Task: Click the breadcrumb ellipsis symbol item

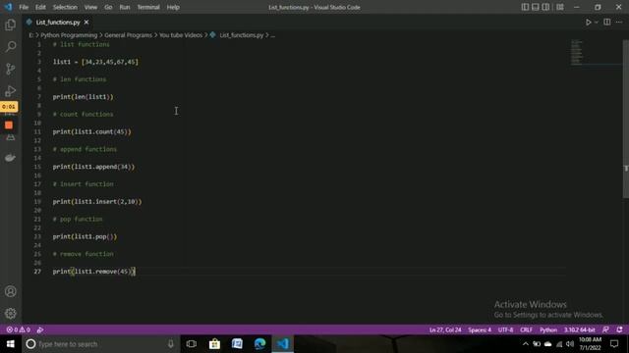Action: [x=273, y=35]
